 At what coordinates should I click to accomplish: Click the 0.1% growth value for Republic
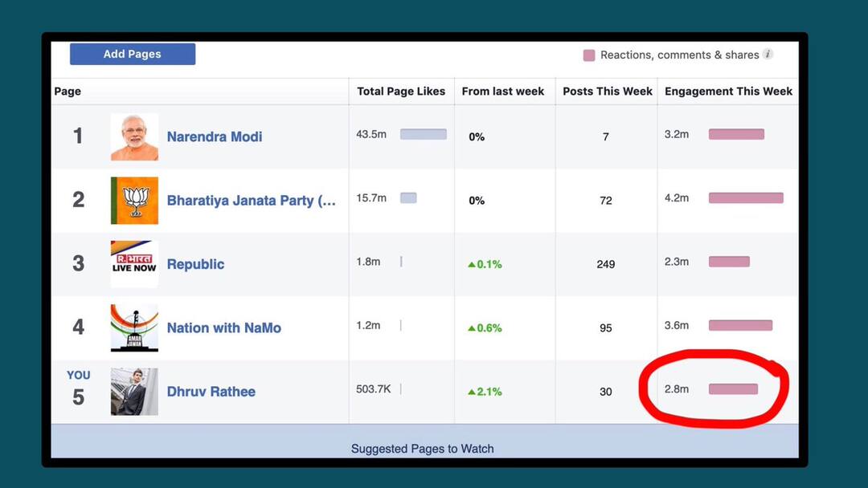pos(485,264)
